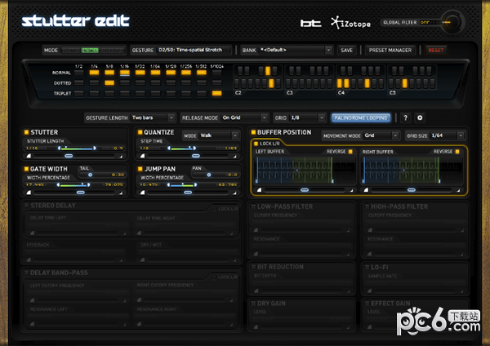Select the first Mode option
The height and width of the screenshot is (346, 490).
pos(71,50)
